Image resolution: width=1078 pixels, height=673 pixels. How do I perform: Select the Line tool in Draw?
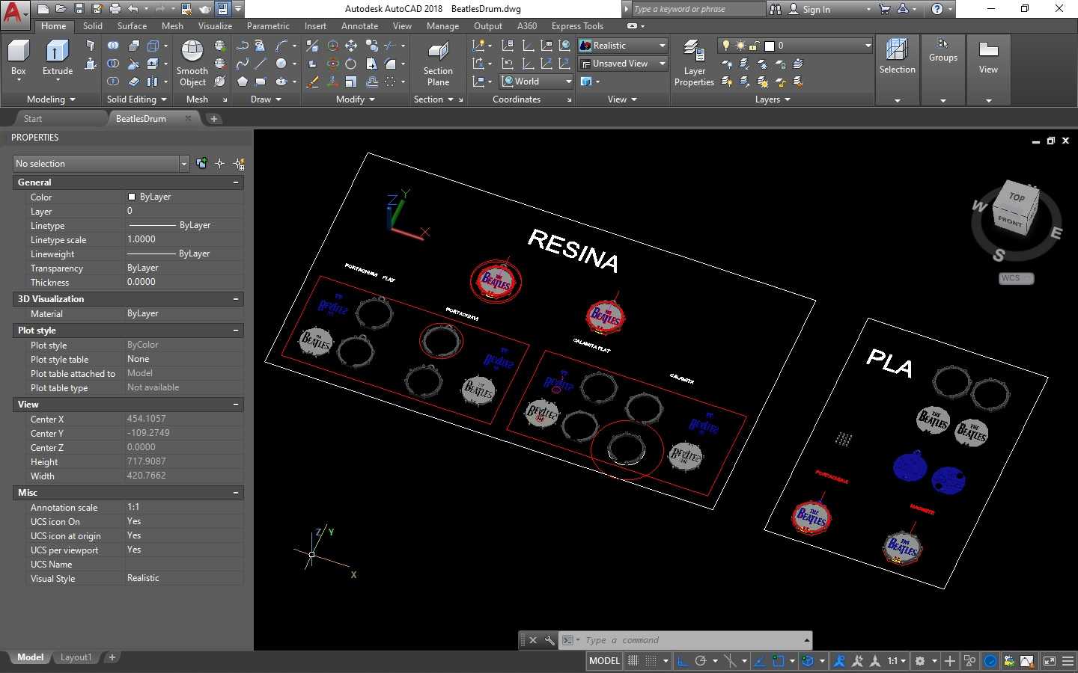261,64
